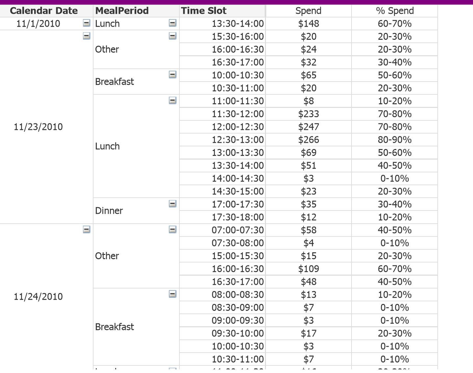Select the 80-90% spend cell

[x=395, y=140]
